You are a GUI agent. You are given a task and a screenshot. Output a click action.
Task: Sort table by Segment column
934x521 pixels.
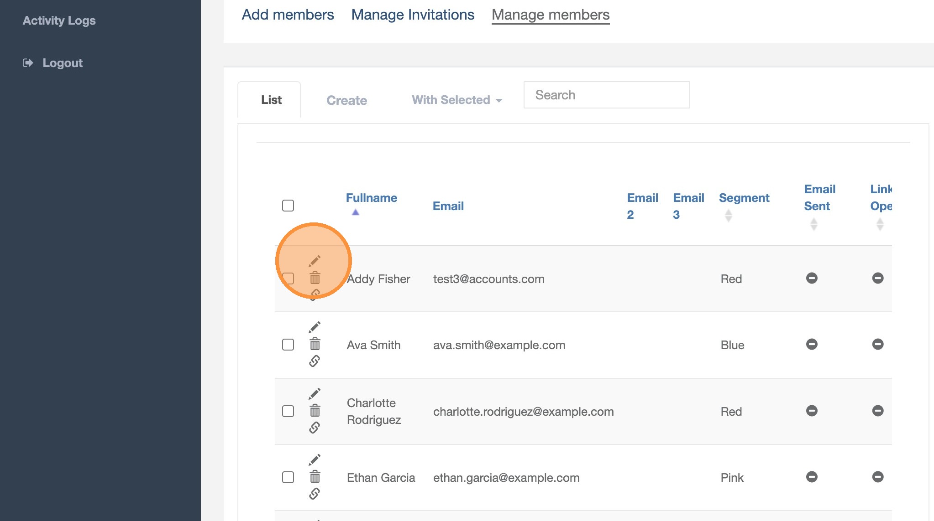pos(744,198)
